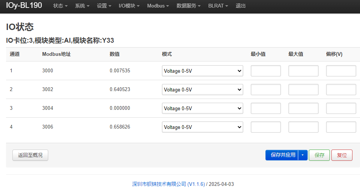Click the green 保存 button
Image resolution: width=360 pixels, height=190 pixels.
319,155
